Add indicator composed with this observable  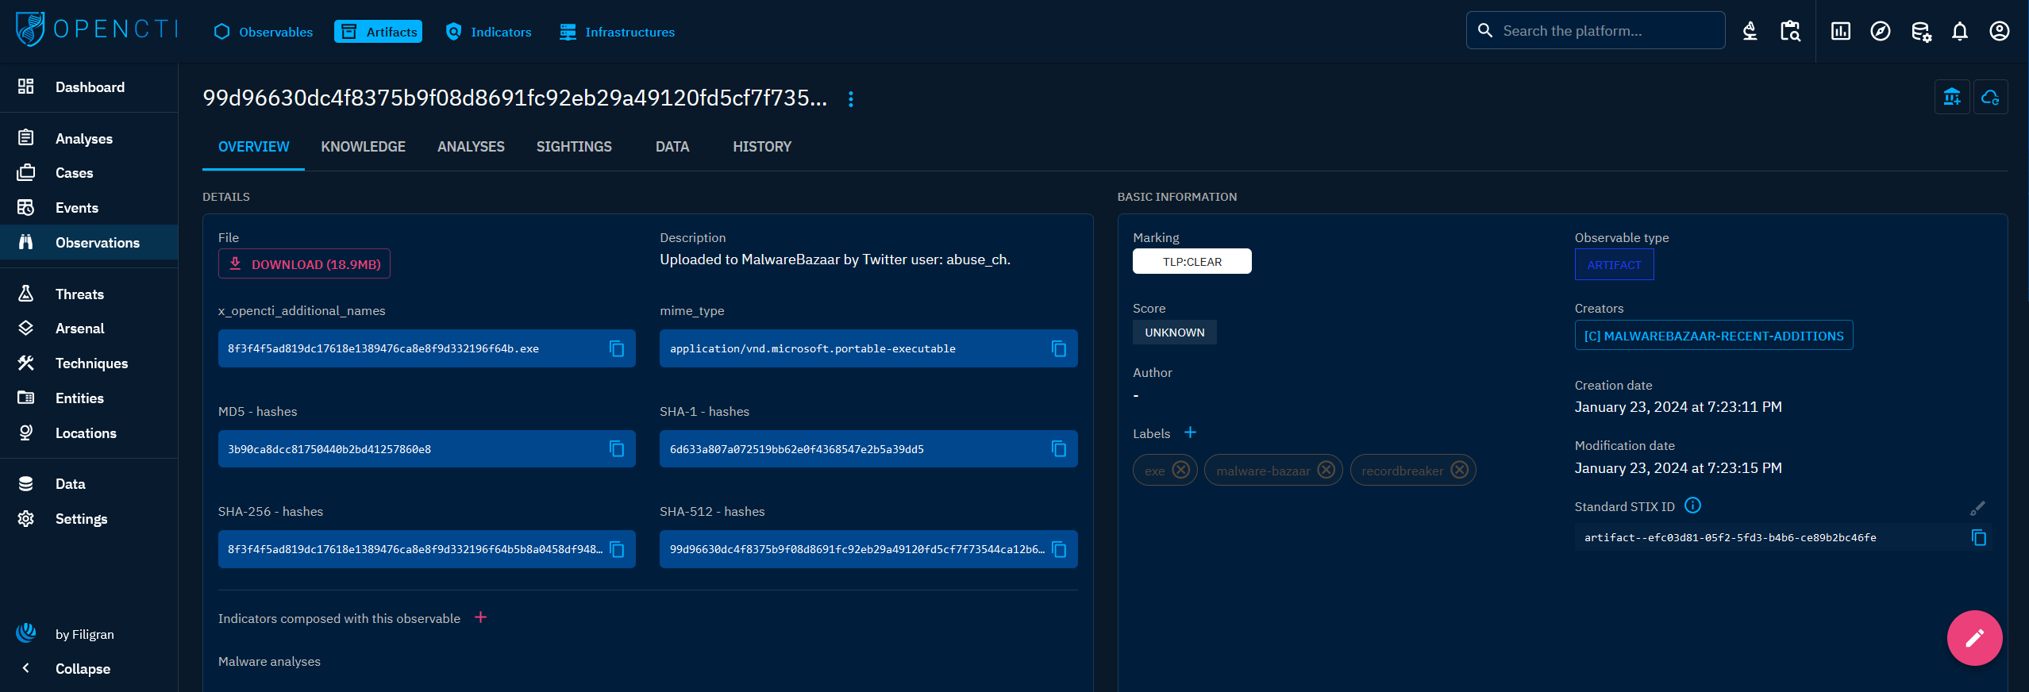(480, 617)
